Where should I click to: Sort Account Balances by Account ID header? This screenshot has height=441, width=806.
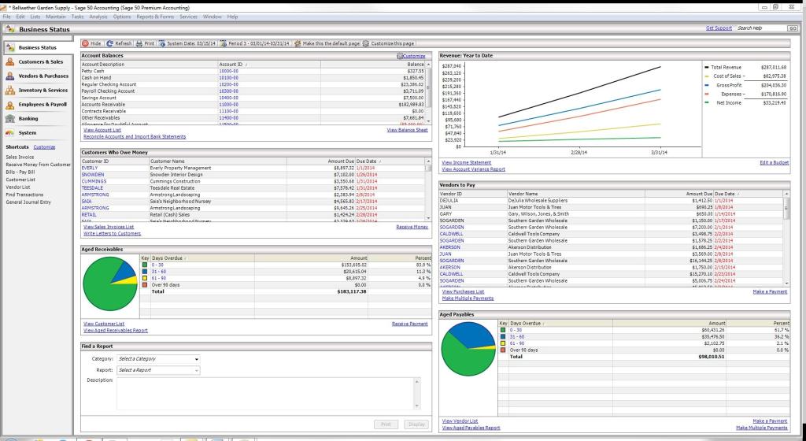coord(231,64)
